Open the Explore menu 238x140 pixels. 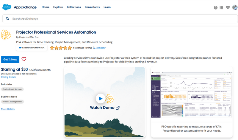58,7
